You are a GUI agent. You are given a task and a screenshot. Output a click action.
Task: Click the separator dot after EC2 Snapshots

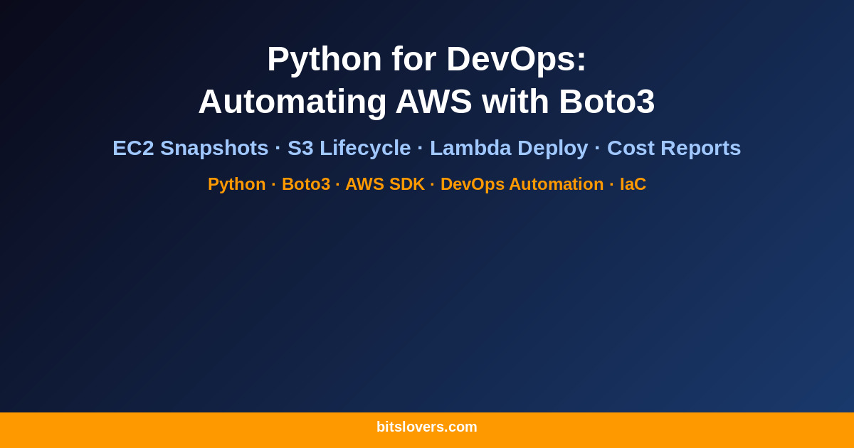[x=278, y=148]
